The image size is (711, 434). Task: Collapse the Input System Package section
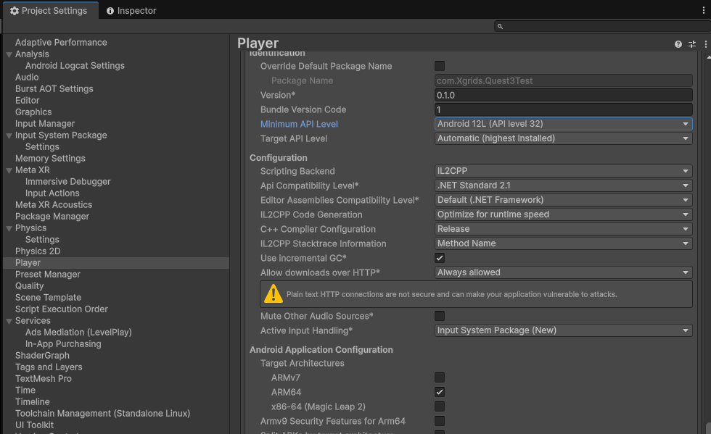9,135
